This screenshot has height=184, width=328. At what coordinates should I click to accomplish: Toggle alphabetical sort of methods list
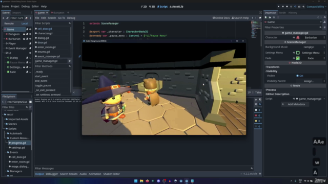70,61
